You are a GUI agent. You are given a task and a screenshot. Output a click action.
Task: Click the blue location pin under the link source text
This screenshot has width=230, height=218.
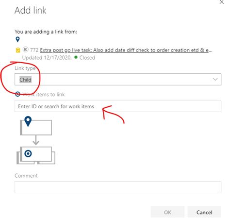tap(17, 39)
